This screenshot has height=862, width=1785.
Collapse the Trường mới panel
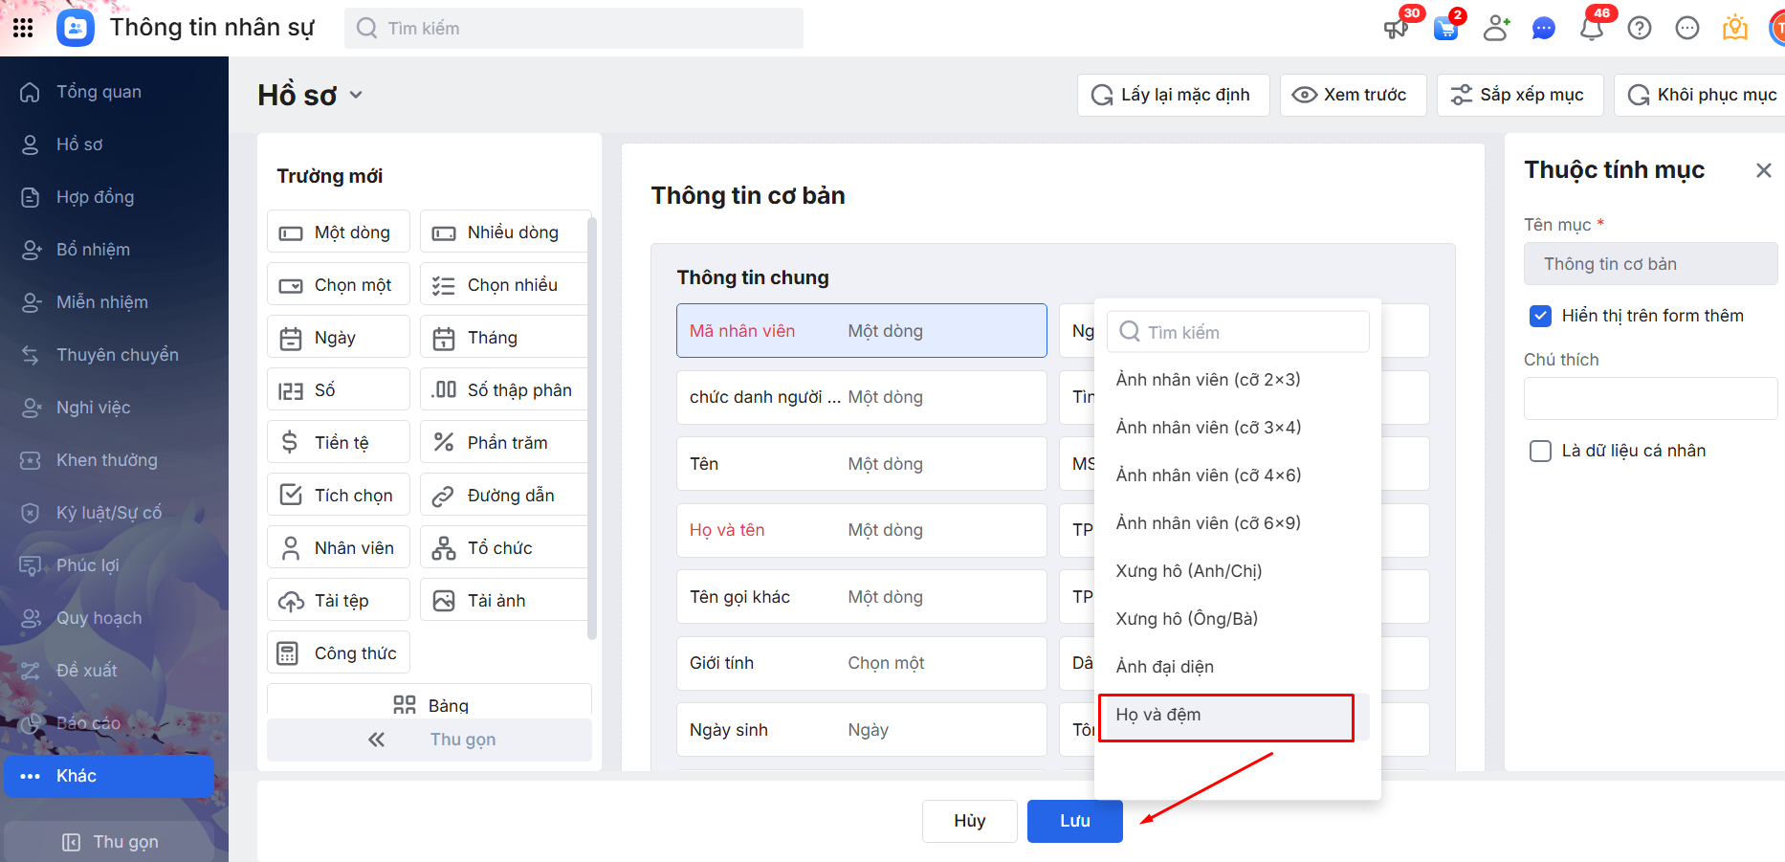(430, 740)
